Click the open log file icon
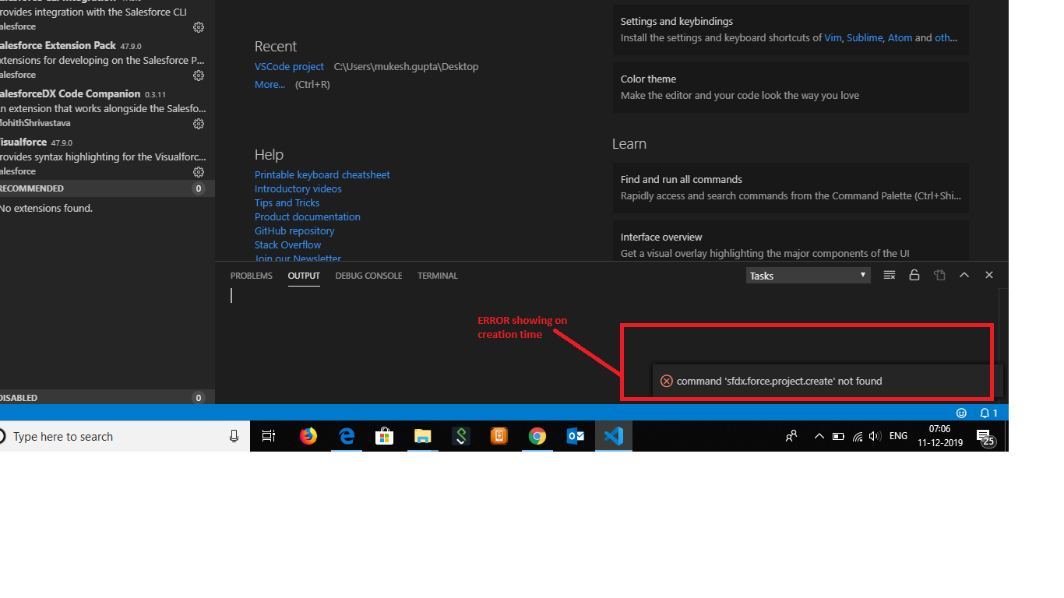 [x=939, y=275]
